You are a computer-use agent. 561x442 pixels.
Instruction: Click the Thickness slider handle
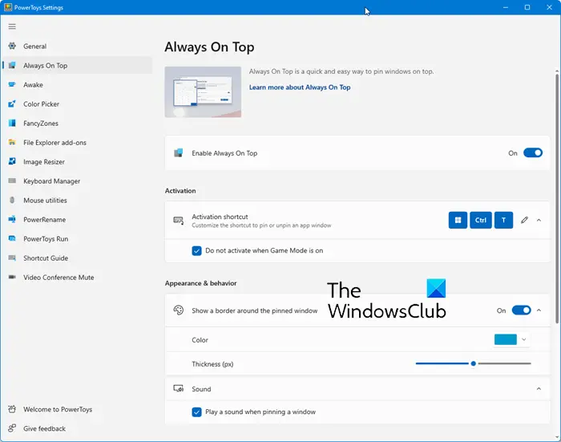[474, 363]
